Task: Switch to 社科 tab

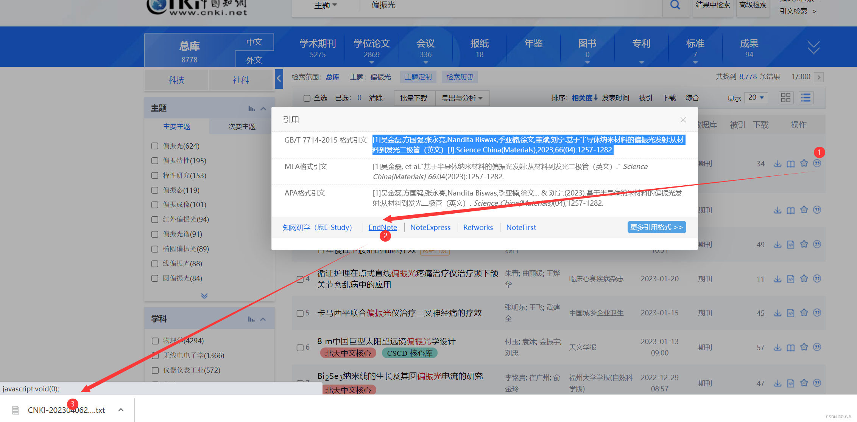Action: [241, 80]
